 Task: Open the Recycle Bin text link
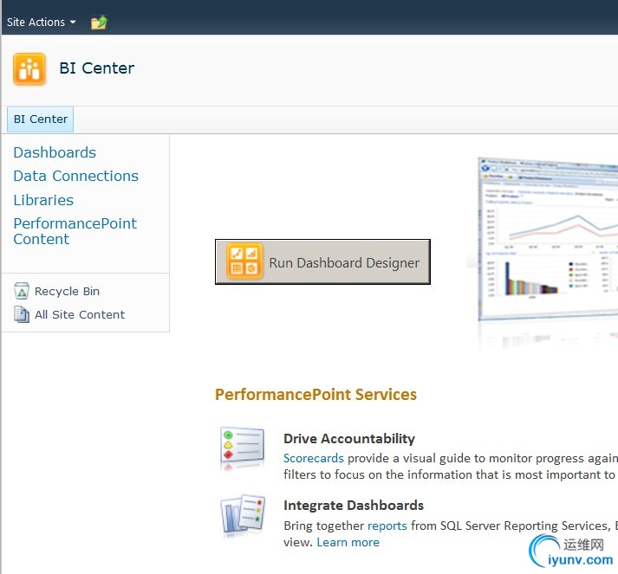click(67, 292)
